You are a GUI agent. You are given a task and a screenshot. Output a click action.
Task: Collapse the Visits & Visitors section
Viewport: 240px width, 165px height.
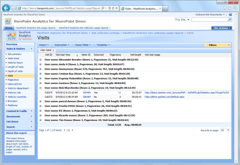pos(20,49)
